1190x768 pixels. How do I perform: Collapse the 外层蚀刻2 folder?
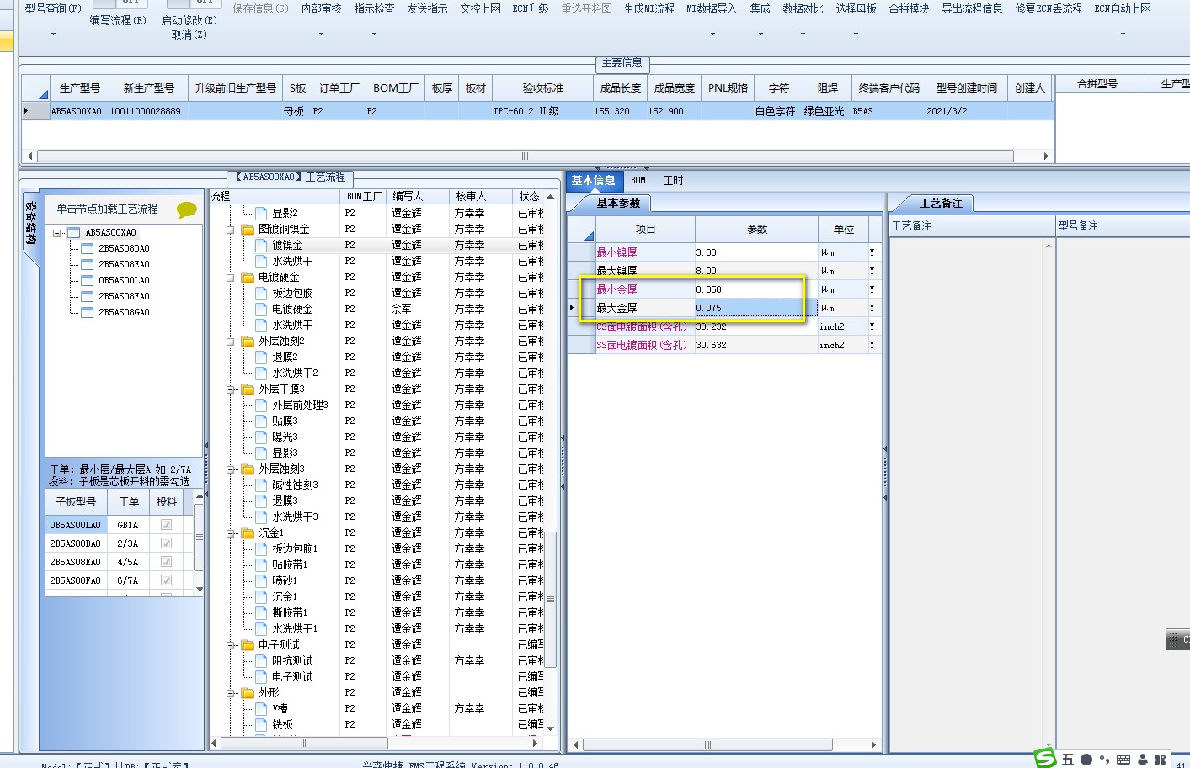[231, 341]
